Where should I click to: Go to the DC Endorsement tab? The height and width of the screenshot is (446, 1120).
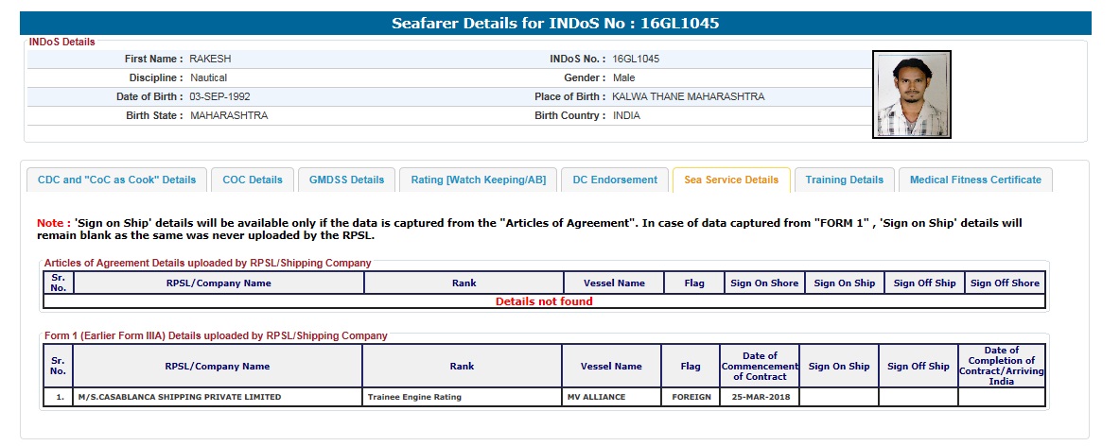[615, 180]
